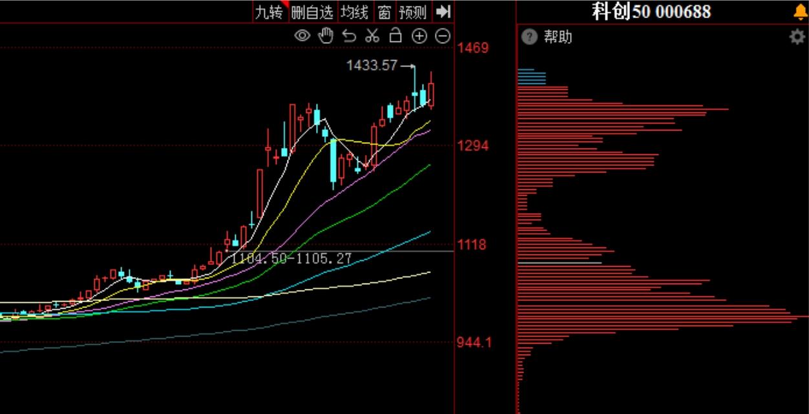Image resolution: width=809 pixels, height=414 pixels.
Task: Click the 1469 price axis label
Action: coord(474,48)
